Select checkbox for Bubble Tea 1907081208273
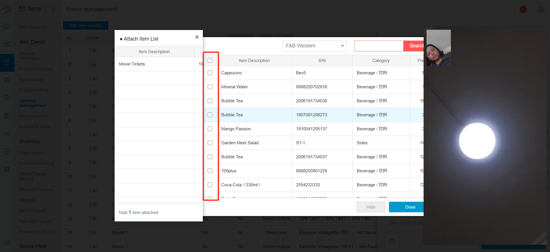550x252 pixels. pyautogui.click(x=210, y=115)
